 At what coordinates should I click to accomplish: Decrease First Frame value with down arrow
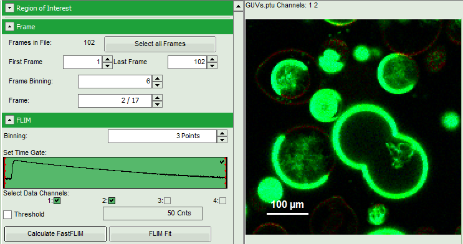pos(107,65)
